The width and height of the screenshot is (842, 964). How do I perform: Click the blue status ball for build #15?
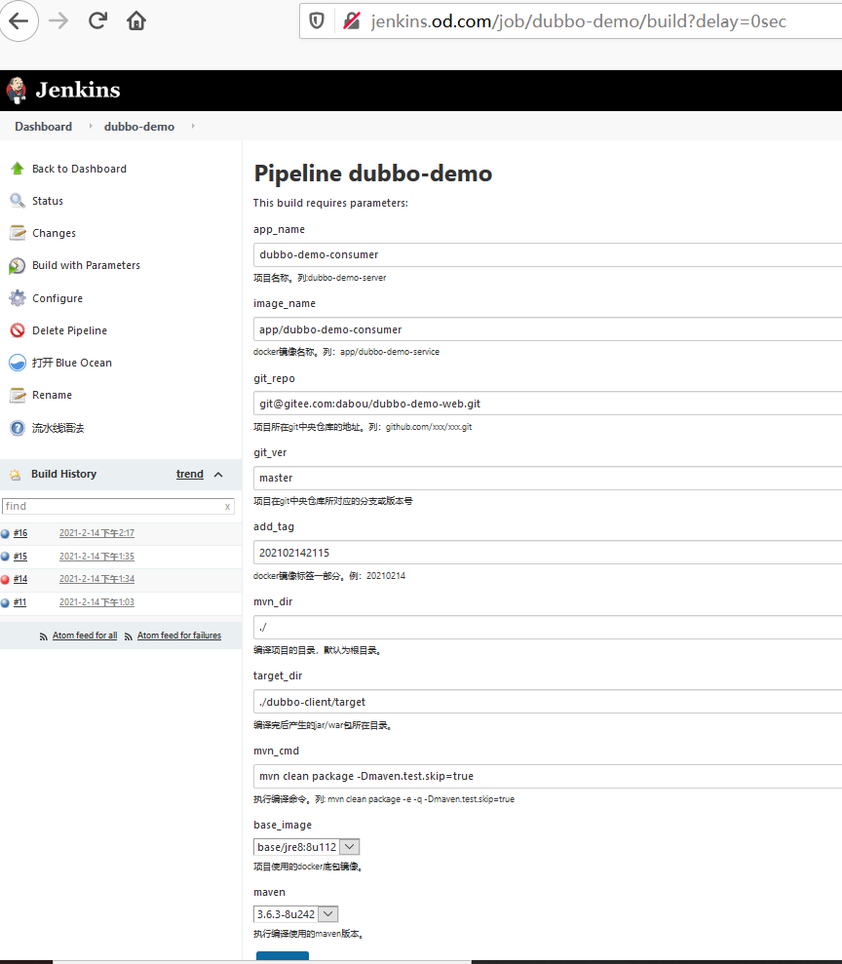pos(5,557)
